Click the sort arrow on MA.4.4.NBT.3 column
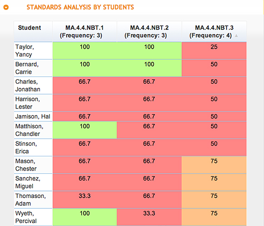264x226 pixels. tap(236, 36)
